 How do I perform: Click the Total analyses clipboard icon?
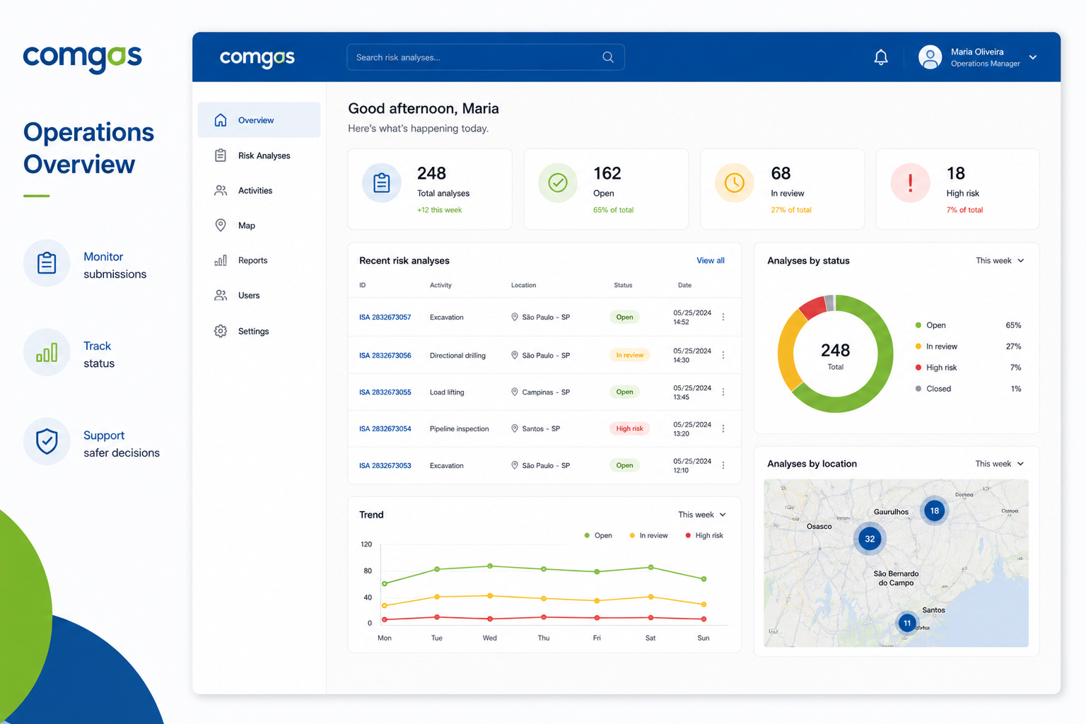382,183
